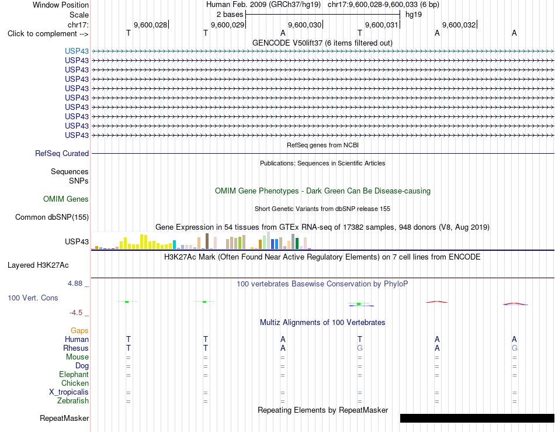This screenshot has width=555, height=432.
Task: Click the 4.88 PhyloP upper scale value
Action: [x=75, y=284]
